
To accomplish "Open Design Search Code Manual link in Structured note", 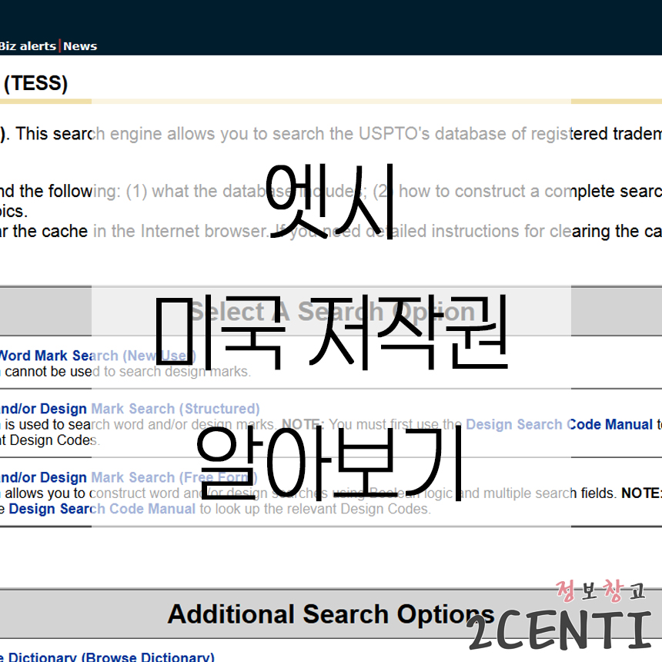I will point(559,424).
